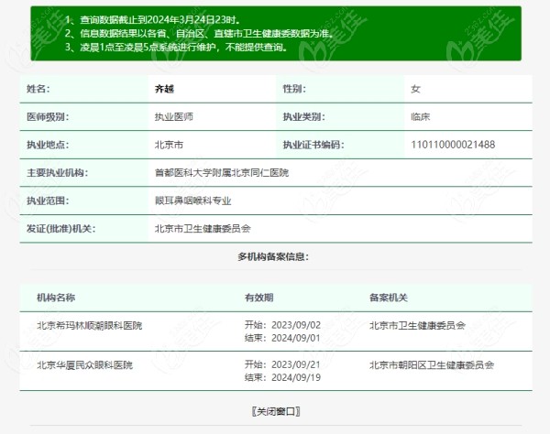Select 北京市卫生健康委员会 in the 希玛林顺潮 row
The height and width of the screenshot is (434, 550).
(417, 326)
